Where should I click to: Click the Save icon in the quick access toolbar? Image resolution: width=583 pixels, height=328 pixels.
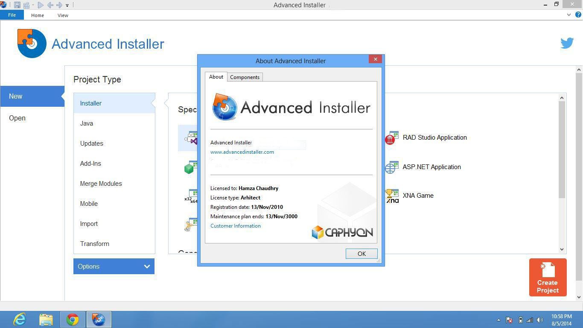click(x=17, y=5)
